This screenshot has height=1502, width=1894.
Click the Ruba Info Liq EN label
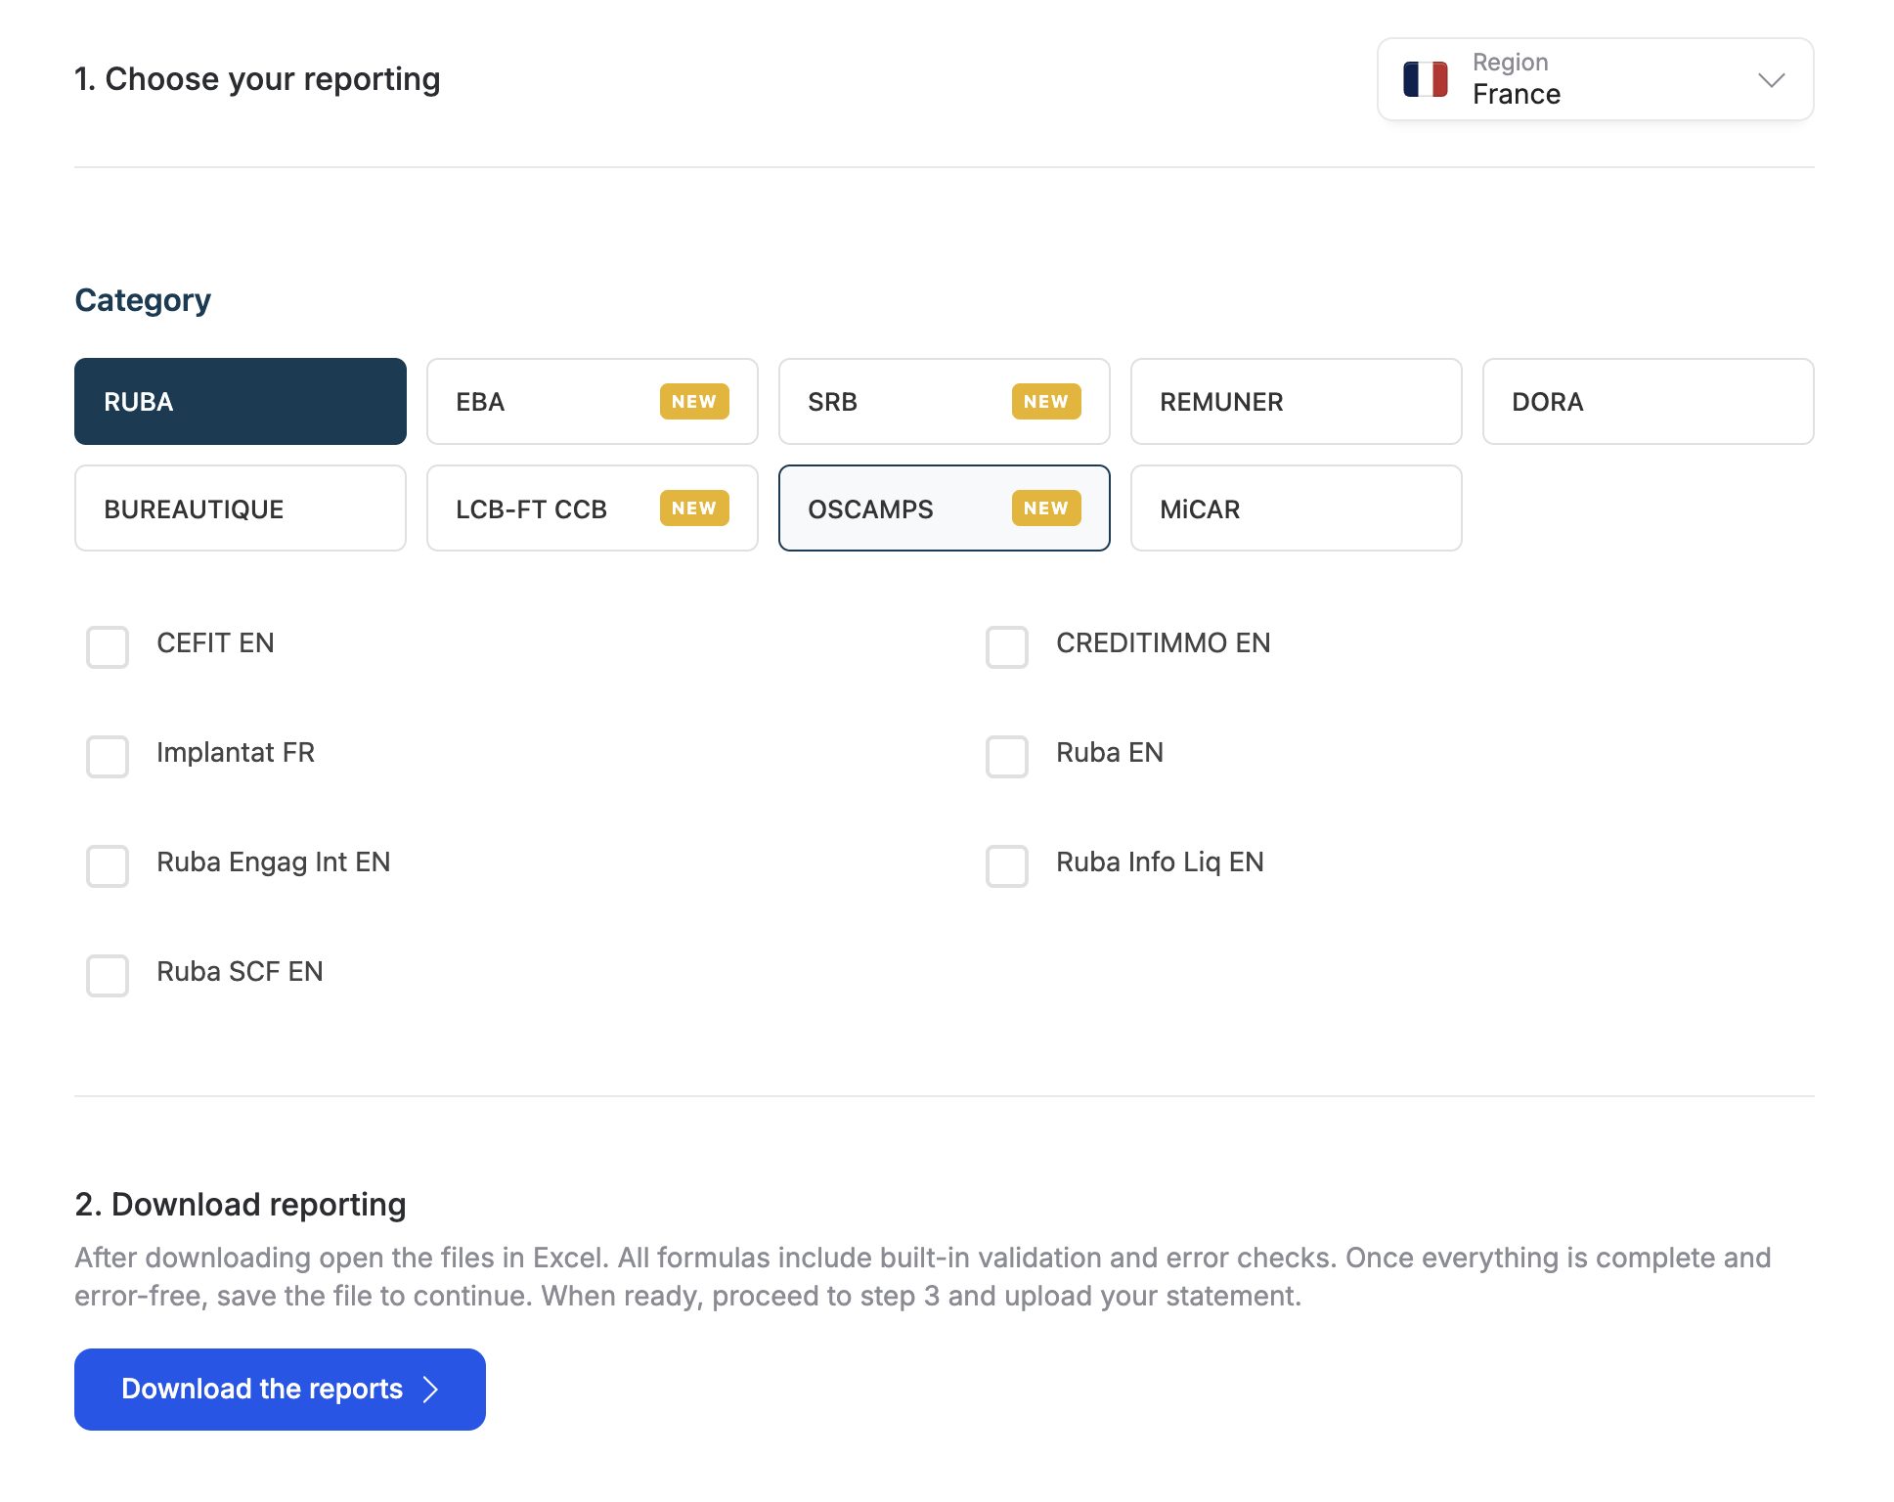point(1160,862)
